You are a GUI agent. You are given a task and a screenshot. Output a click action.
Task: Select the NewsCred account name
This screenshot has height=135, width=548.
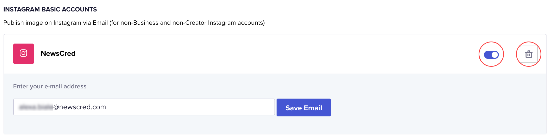[58, 53]
